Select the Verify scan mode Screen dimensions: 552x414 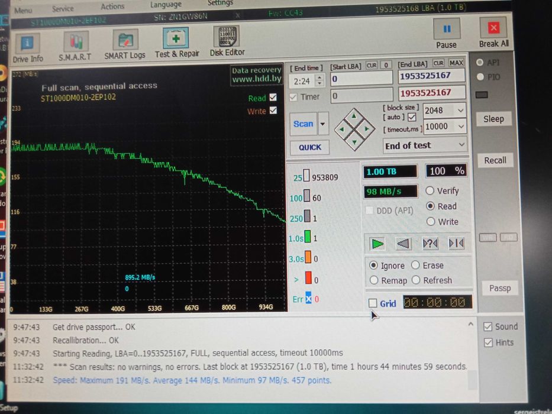pos(430,191)
